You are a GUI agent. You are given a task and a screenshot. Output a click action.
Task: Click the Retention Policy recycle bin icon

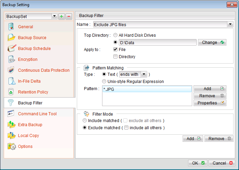[x=11, y=92]
